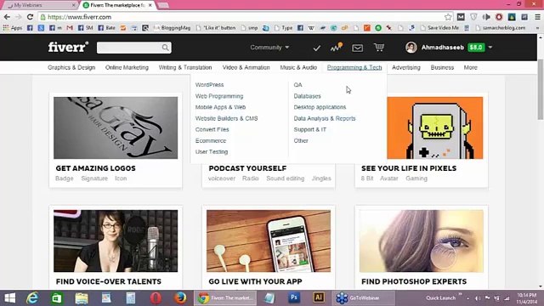This screenshot has height=306, width=544.
Task: Open the Video & Animation category
Action: 246,67
